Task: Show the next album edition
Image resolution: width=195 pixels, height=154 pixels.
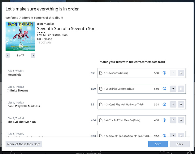Action: 33,55
